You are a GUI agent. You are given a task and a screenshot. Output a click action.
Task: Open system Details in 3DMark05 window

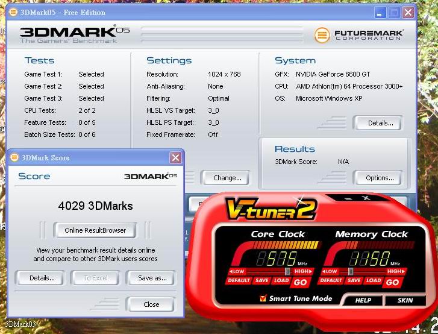click(378, 123)
